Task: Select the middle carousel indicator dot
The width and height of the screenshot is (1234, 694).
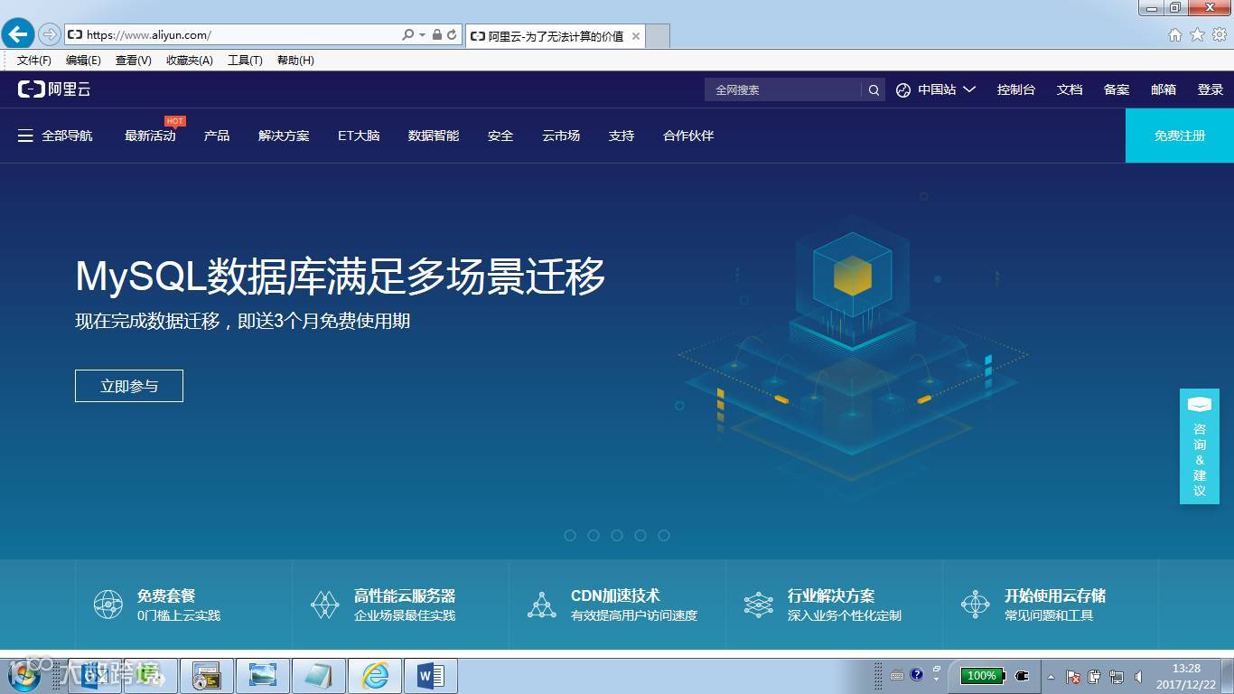Action: [617, 536]
